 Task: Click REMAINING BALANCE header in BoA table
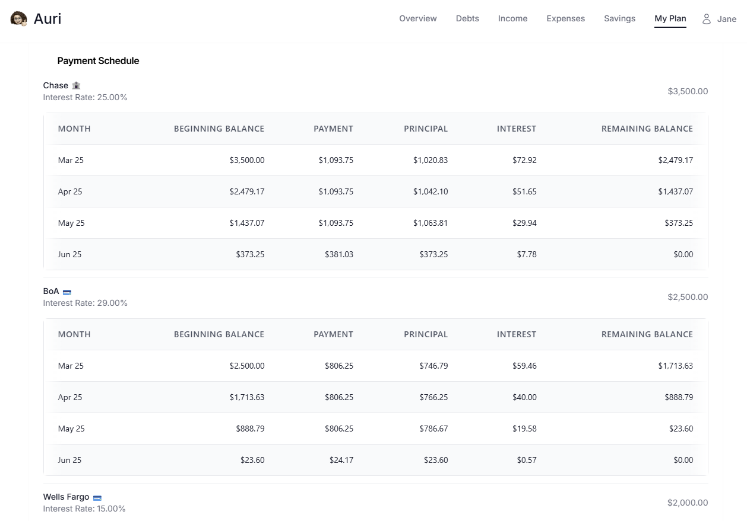647,334
